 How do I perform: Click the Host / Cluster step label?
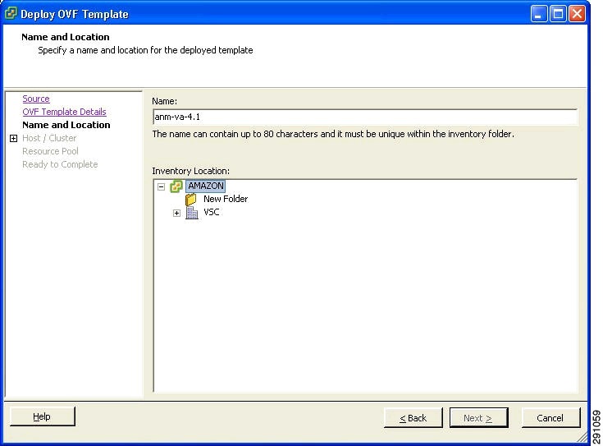point(49,138)
